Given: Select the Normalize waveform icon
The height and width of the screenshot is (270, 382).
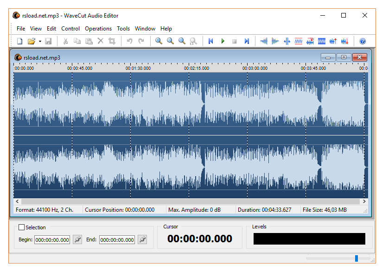Looking at the screenshot, I should pos(298,41).
